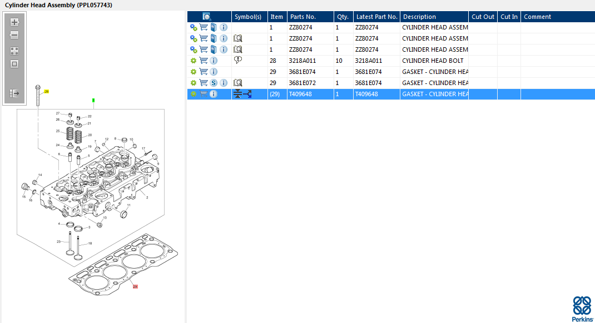The image size is (595, 323).
Task: Open info for part 3218A011
Action: [214, 61]
